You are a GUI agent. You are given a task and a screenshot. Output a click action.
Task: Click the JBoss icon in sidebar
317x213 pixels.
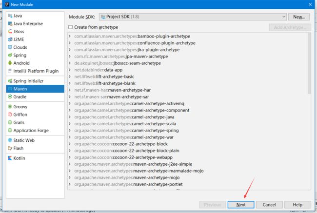[x=10, y=32]
